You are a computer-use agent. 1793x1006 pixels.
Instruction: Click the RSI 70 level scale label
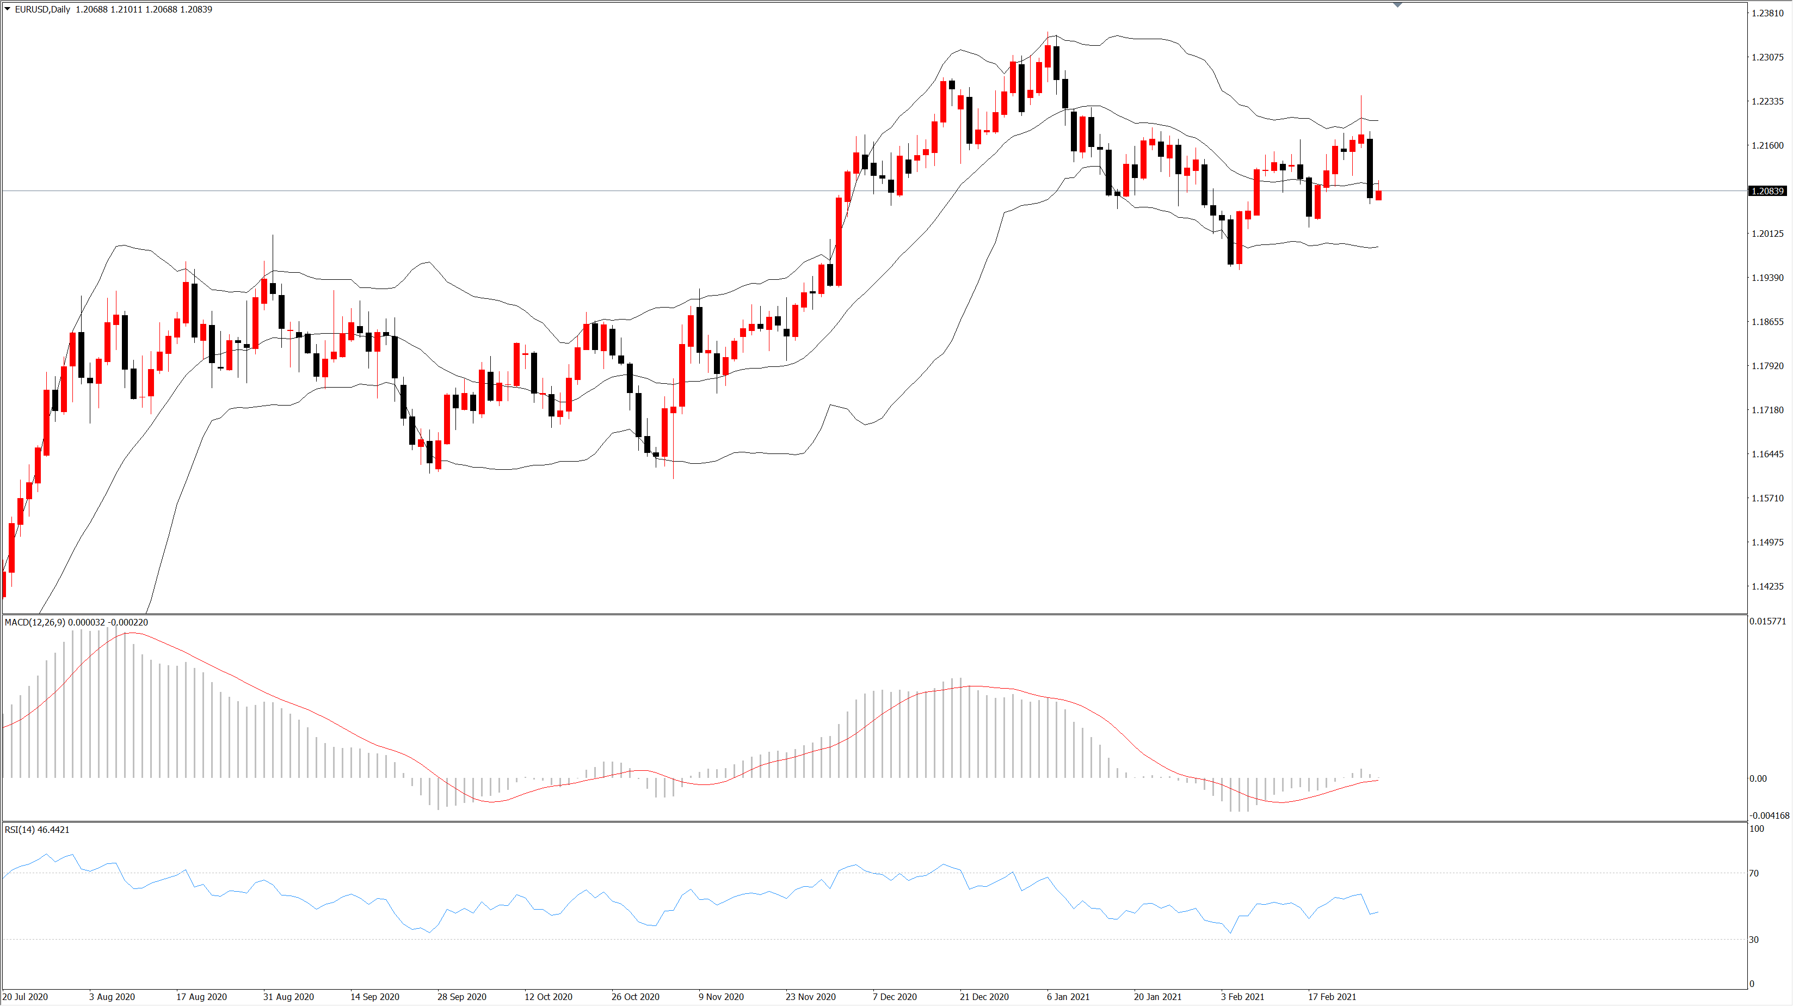[1754, 873]
